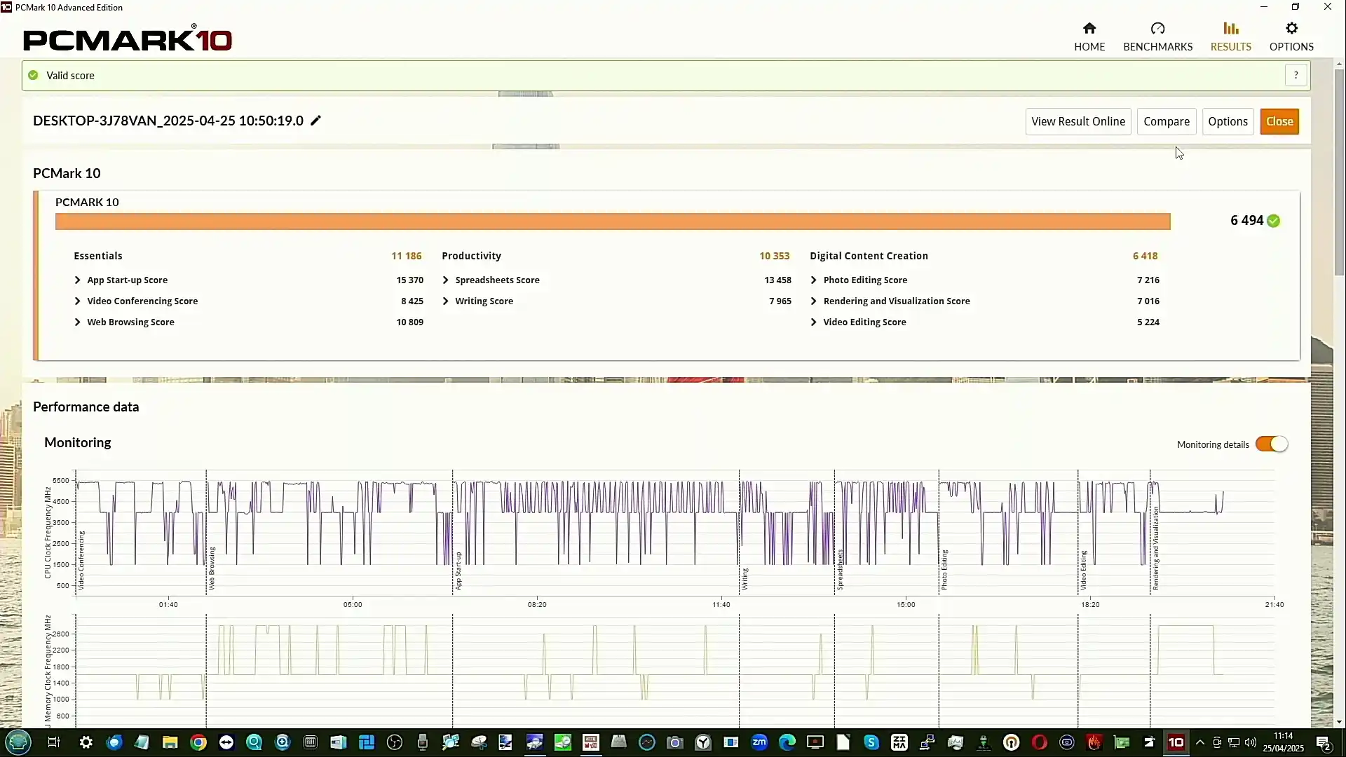Click the scroll-down arrow of scrollbar

[1339, 721]
